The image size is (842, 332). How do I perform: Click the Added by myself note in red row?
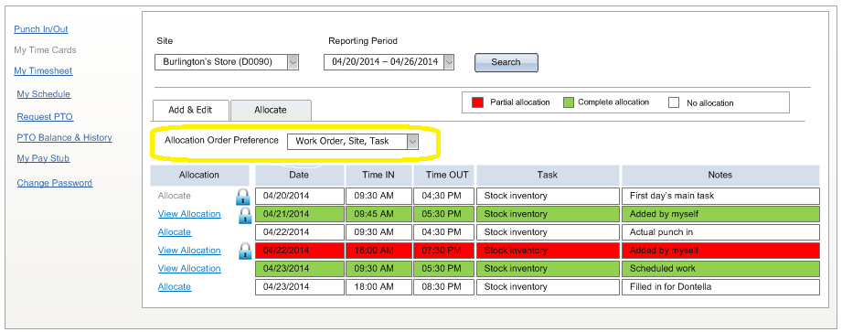click(720, 251)
